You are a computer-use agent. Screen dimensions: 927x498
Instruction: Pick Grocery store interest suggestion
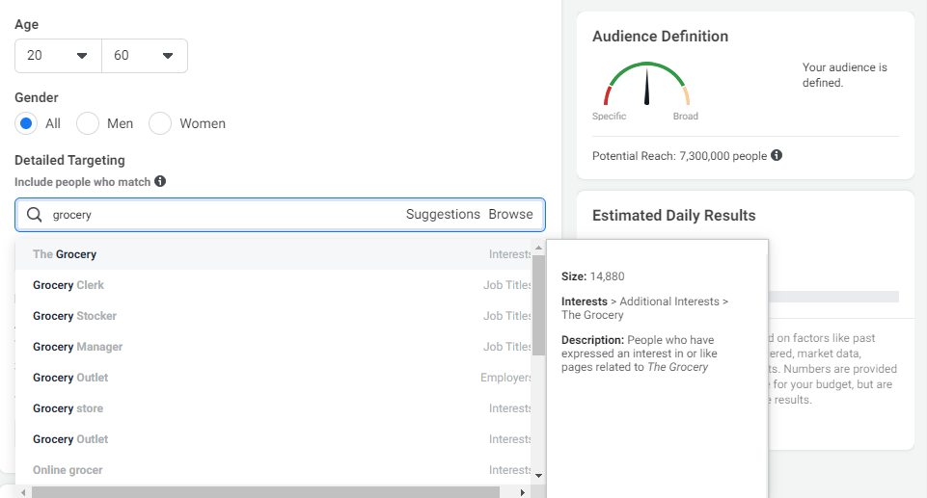point(68,408)
